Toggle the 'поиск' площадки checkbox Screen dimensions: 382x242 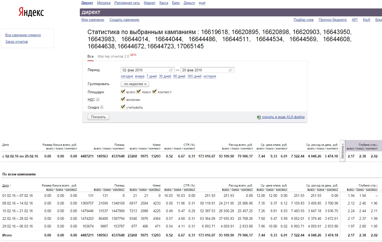click(138, 92)
